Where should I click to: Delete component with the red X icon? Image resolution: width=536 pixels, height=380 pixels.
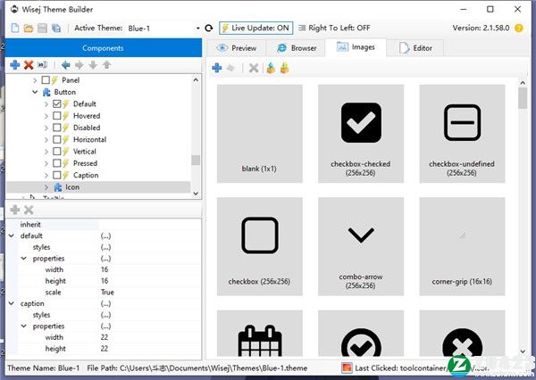pos(29,64)
